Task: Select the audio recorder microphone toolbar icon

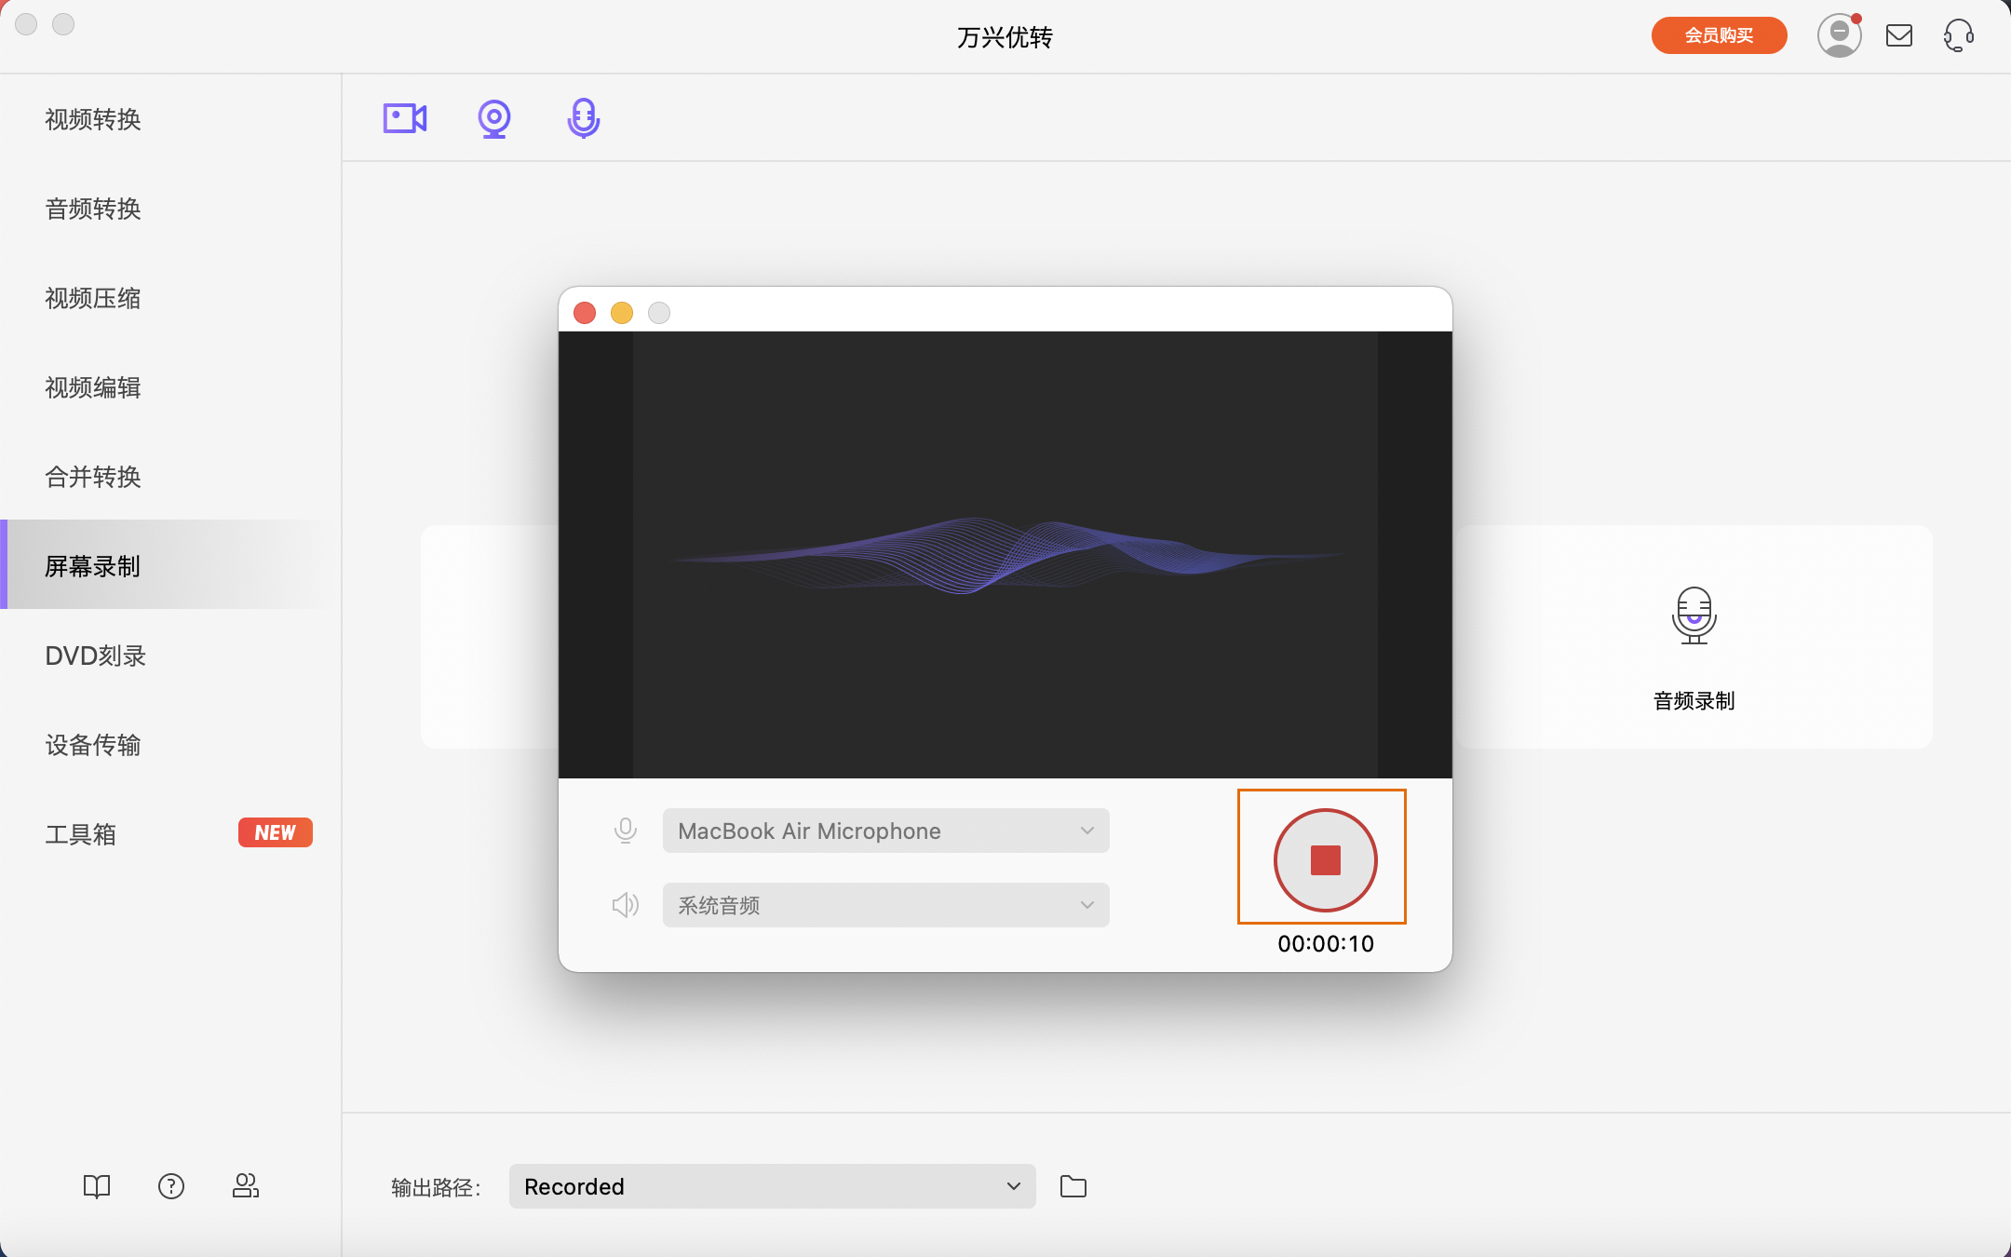Action: click(x=584, y=118)
